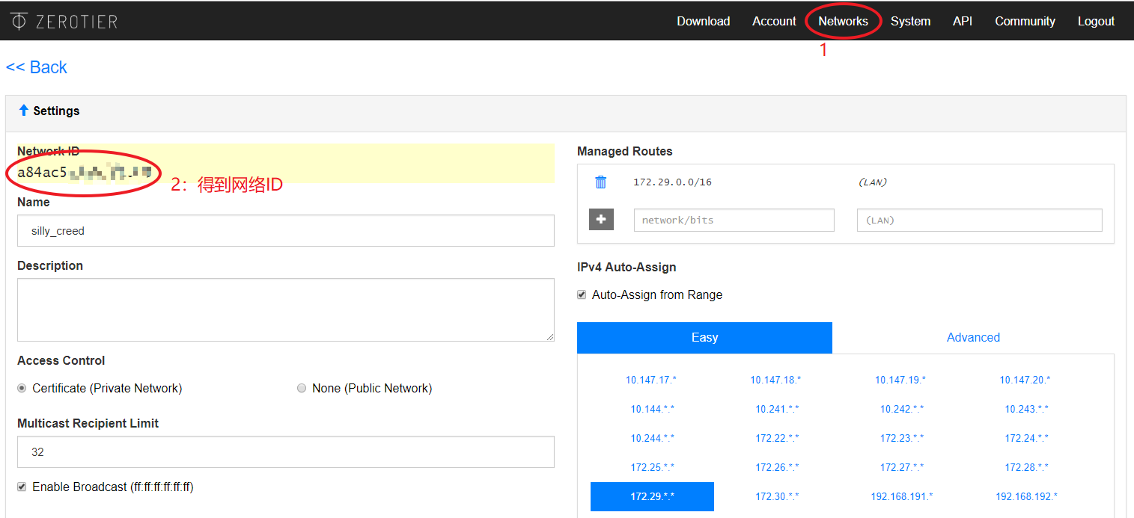Click the Network ID value

(x=85, y=173)
